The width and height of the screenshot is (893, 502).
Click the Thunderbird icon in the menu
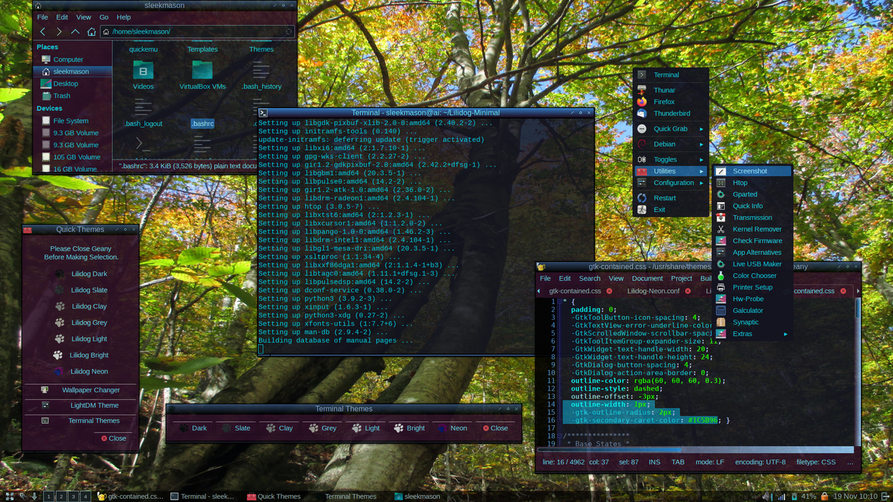click(642, 114)
